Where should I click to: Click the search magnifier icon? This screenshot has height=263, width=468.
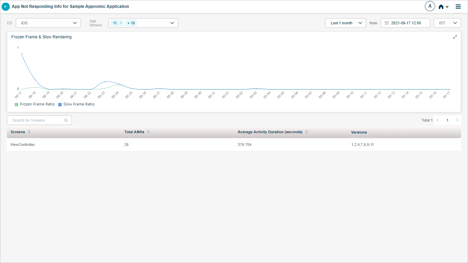tap(66, 120)
